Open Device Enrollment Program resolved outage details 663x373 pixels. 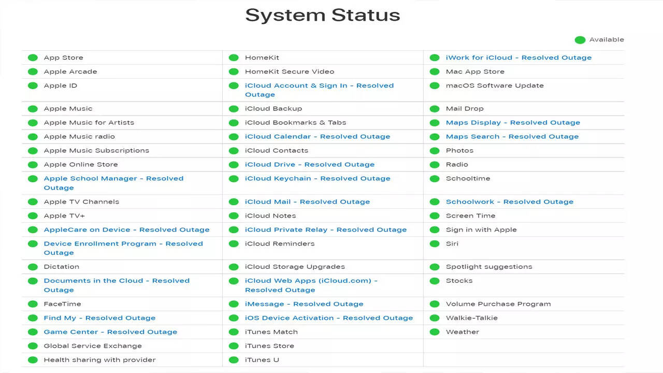123,248
